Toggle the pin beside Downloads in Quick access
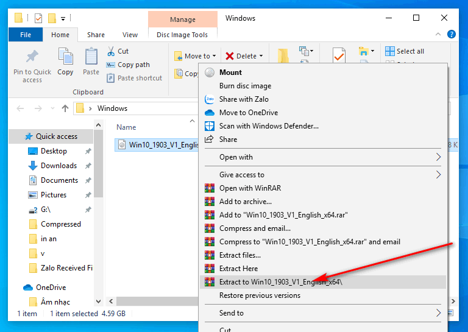The image size is (468, 332). point(88,166)
